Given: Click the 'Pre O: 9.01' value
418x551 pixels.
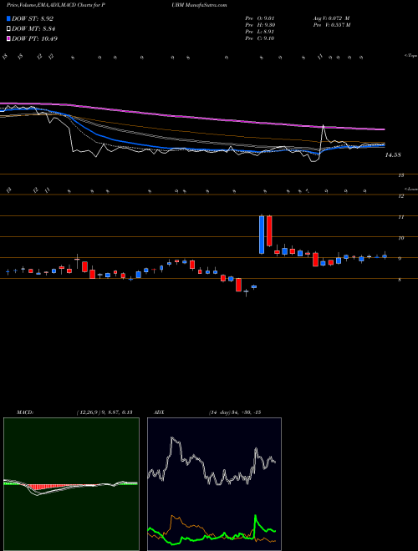Looking at the screenshot, I should pos(260,18).
